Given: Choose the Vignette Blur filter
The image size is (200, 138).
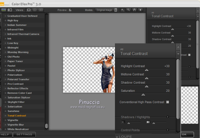Looking at the screenshot, I should [x=16, y=125].
